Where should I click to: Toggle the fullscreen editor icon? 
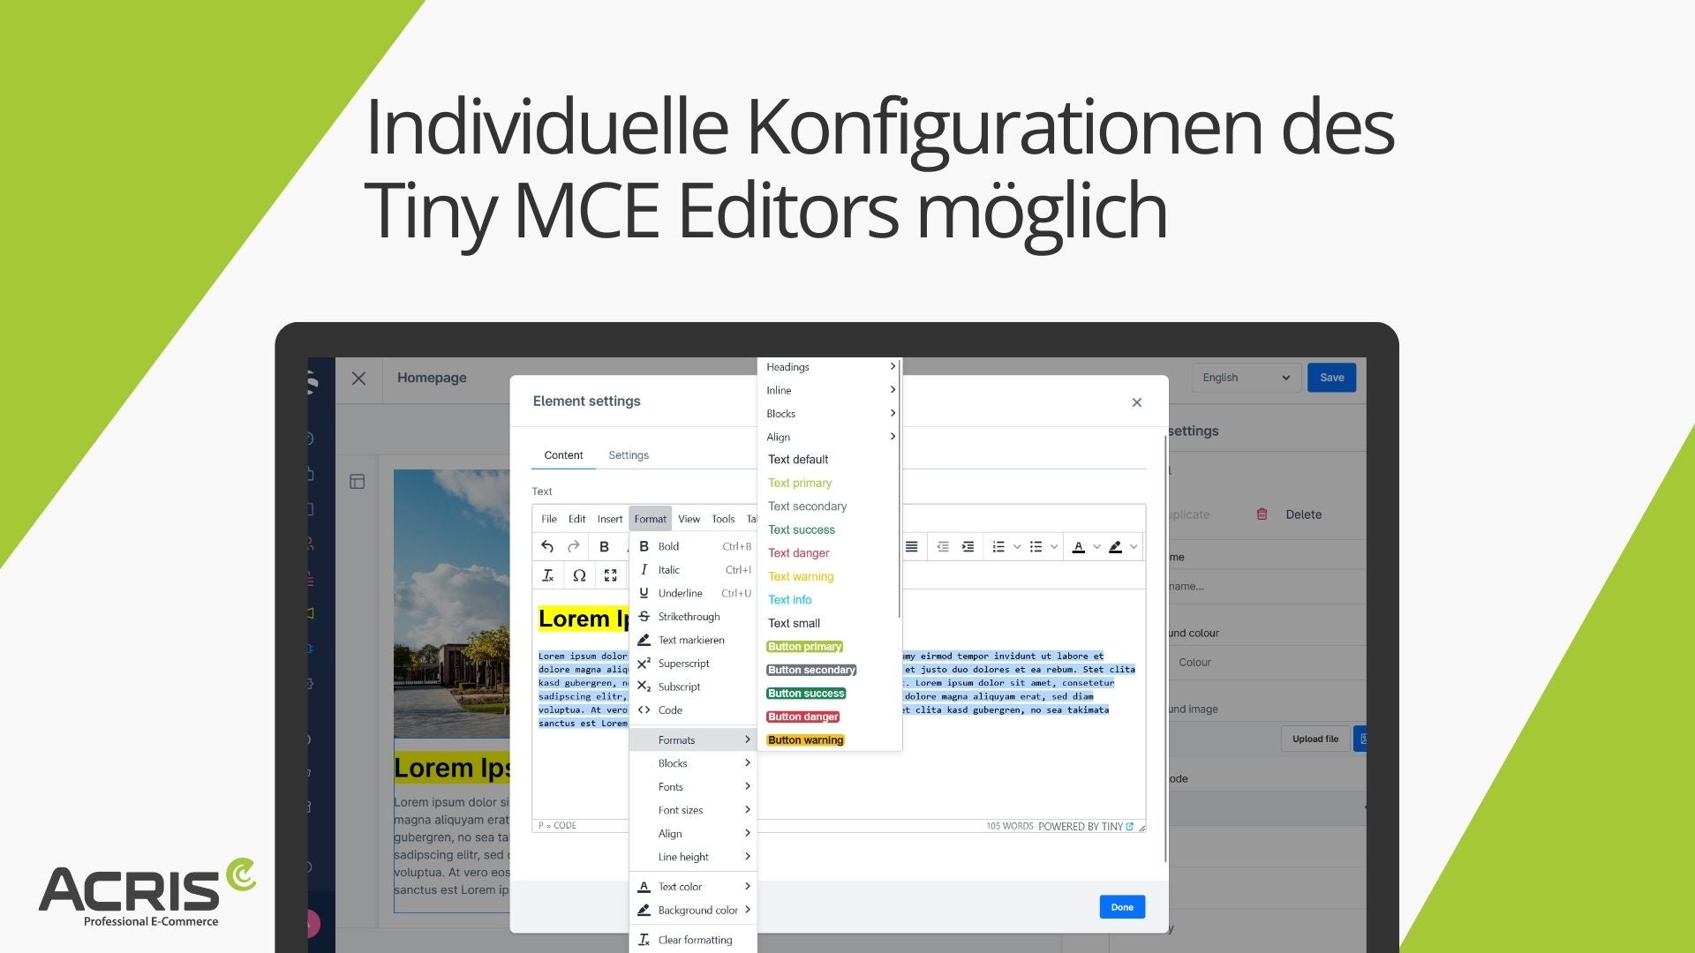pyautogui.click(x=610, y=575)
